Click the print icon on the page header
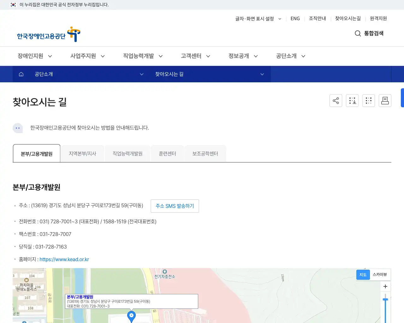Image resolution: width=404 pixels, height=323 pixels. pyautogui.click(x=385, y=100)
